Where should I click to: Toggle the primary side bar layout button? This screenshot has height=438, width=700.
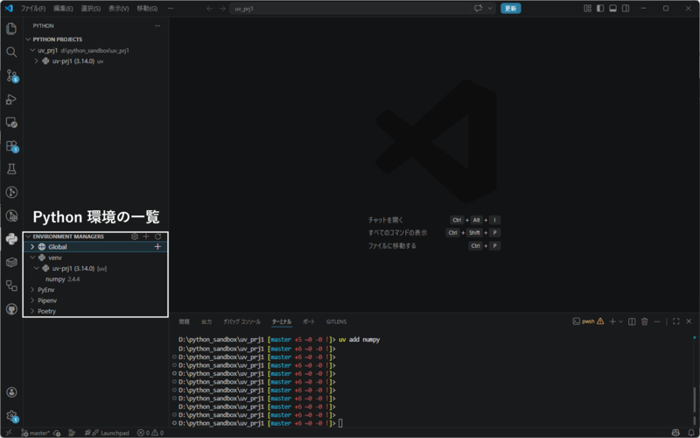click(x=600, y=9)
